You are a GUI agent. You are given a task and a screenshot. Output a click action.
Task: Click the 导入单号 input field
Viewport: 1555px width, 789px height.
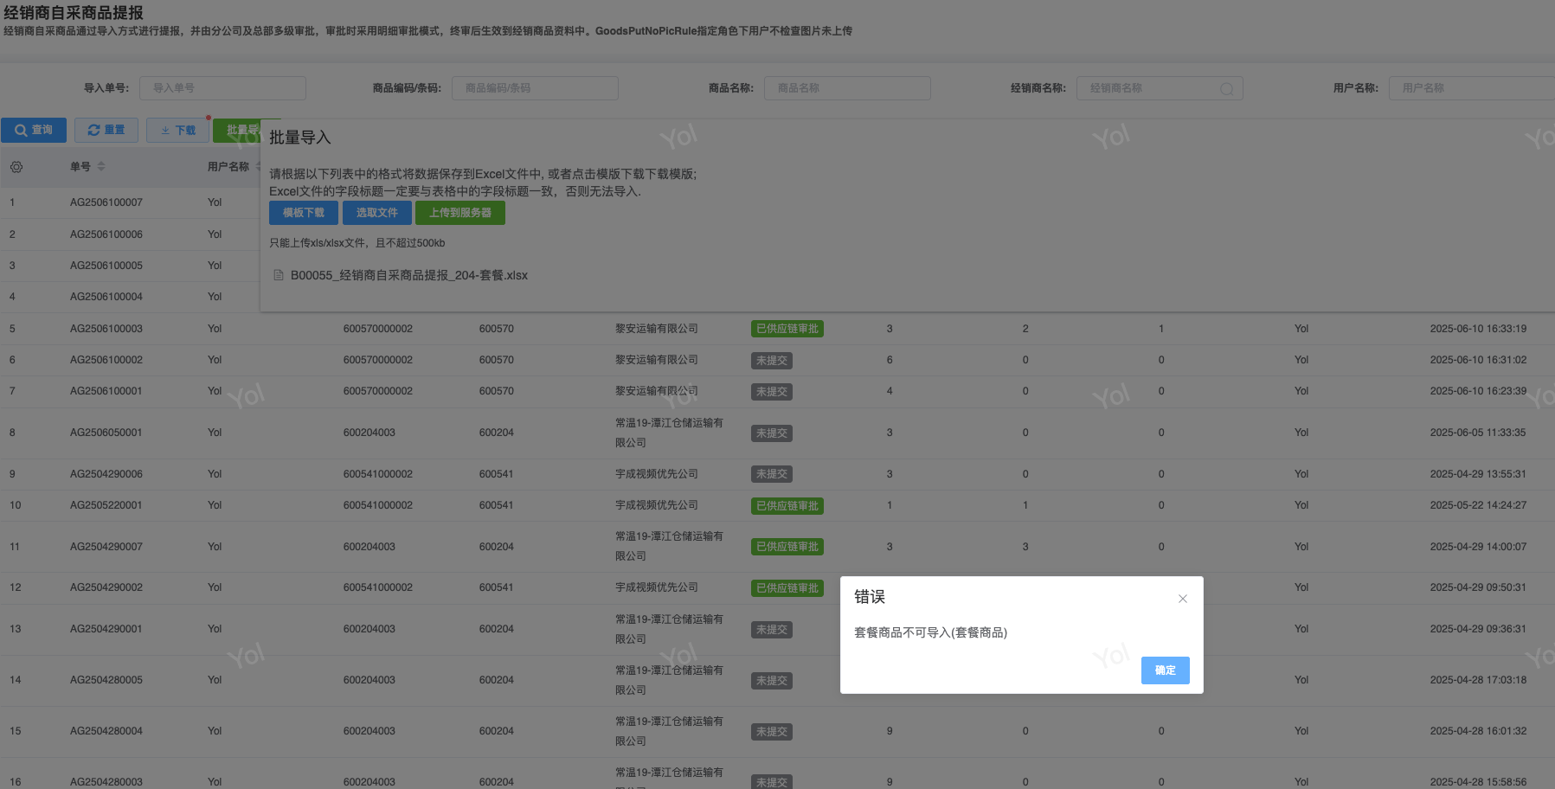222,88
